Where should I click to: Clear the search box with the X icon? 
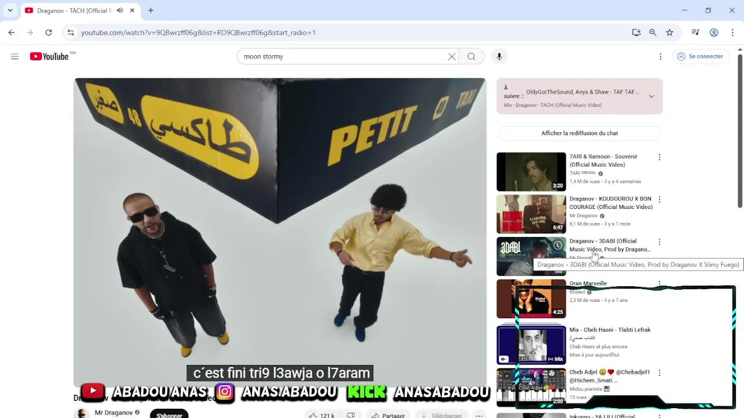(452, 56)
